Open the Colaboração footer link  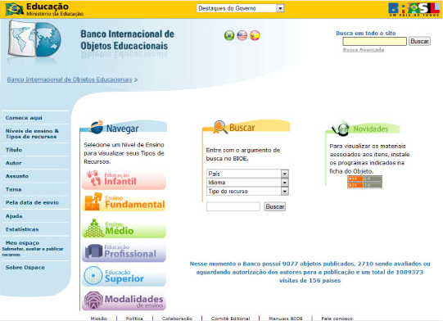pyautogui.click(x=177, y=319)
